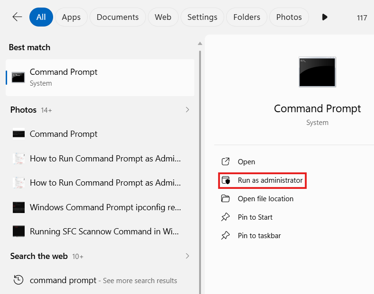This screenshot has height=294, width=374.
Task: Click thumbnail of Running SFC Scannow result
Action: click(x=18, y=232)
